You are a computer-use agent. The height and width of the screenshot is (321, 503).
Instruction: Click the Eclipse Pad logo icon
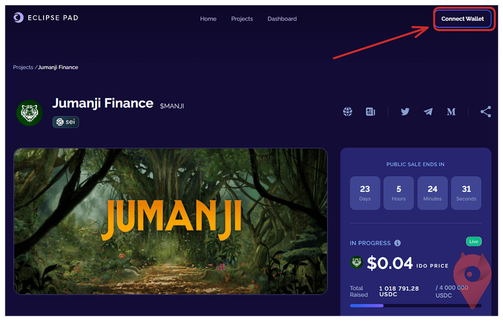pos(19,18)
